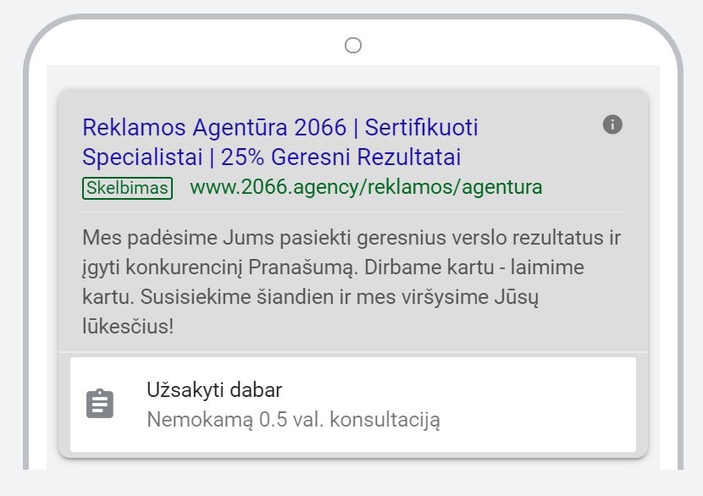Click the clipboard lead form icon

[x=100, y=404]
